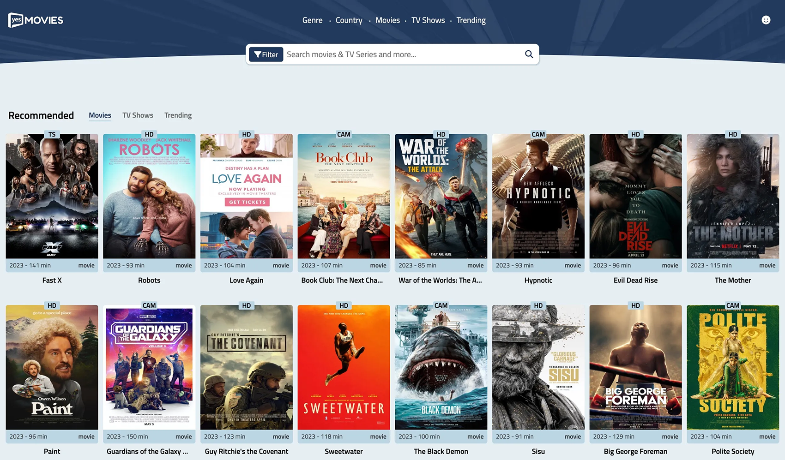Click the Love Again title link
785x460 pixels.
click(247, 280)
